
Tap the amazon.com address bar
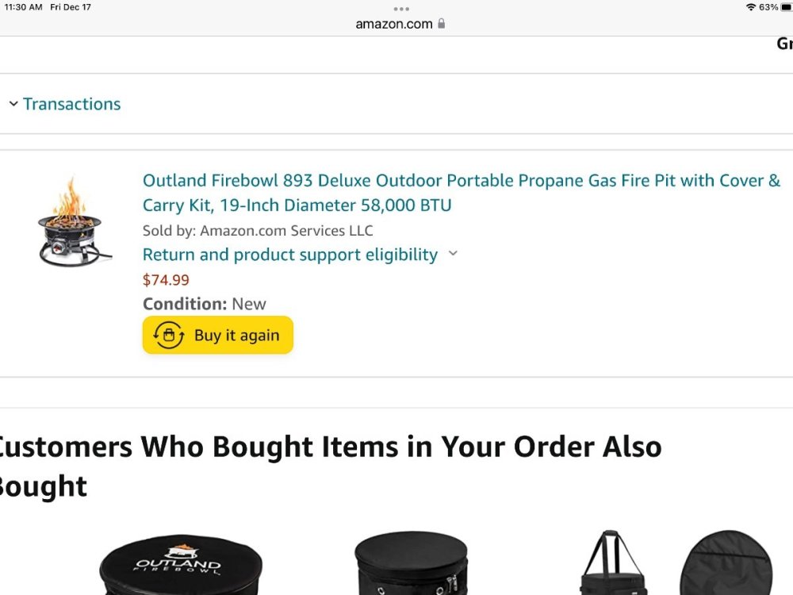coord(394,24)
